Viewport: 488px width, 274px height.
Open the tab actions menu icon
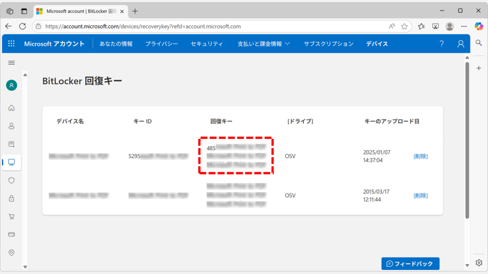[x=24, y=11]
